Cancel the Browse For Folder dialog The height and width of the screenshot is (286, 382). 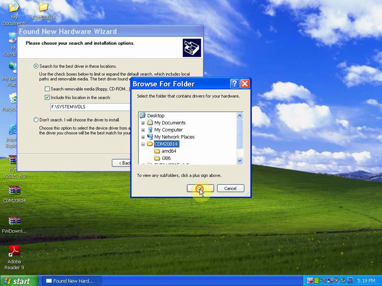(230, 188)
